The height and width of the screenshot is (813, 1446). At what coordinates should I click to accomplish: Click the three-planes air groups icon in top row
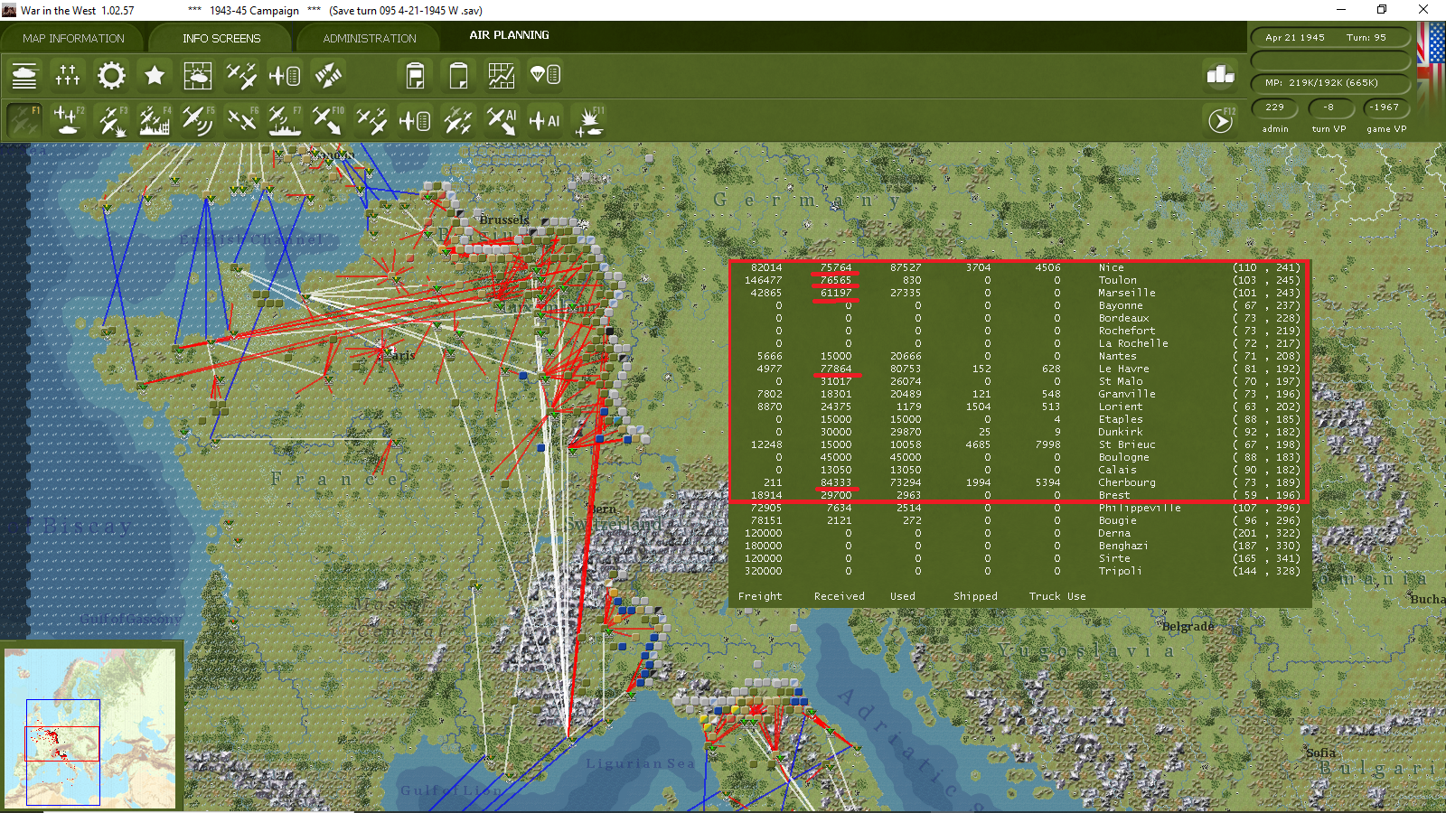241,75
